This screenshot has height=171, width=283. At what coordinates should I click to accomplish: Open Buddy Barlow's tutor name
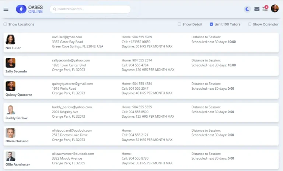(x=17, y=118)
